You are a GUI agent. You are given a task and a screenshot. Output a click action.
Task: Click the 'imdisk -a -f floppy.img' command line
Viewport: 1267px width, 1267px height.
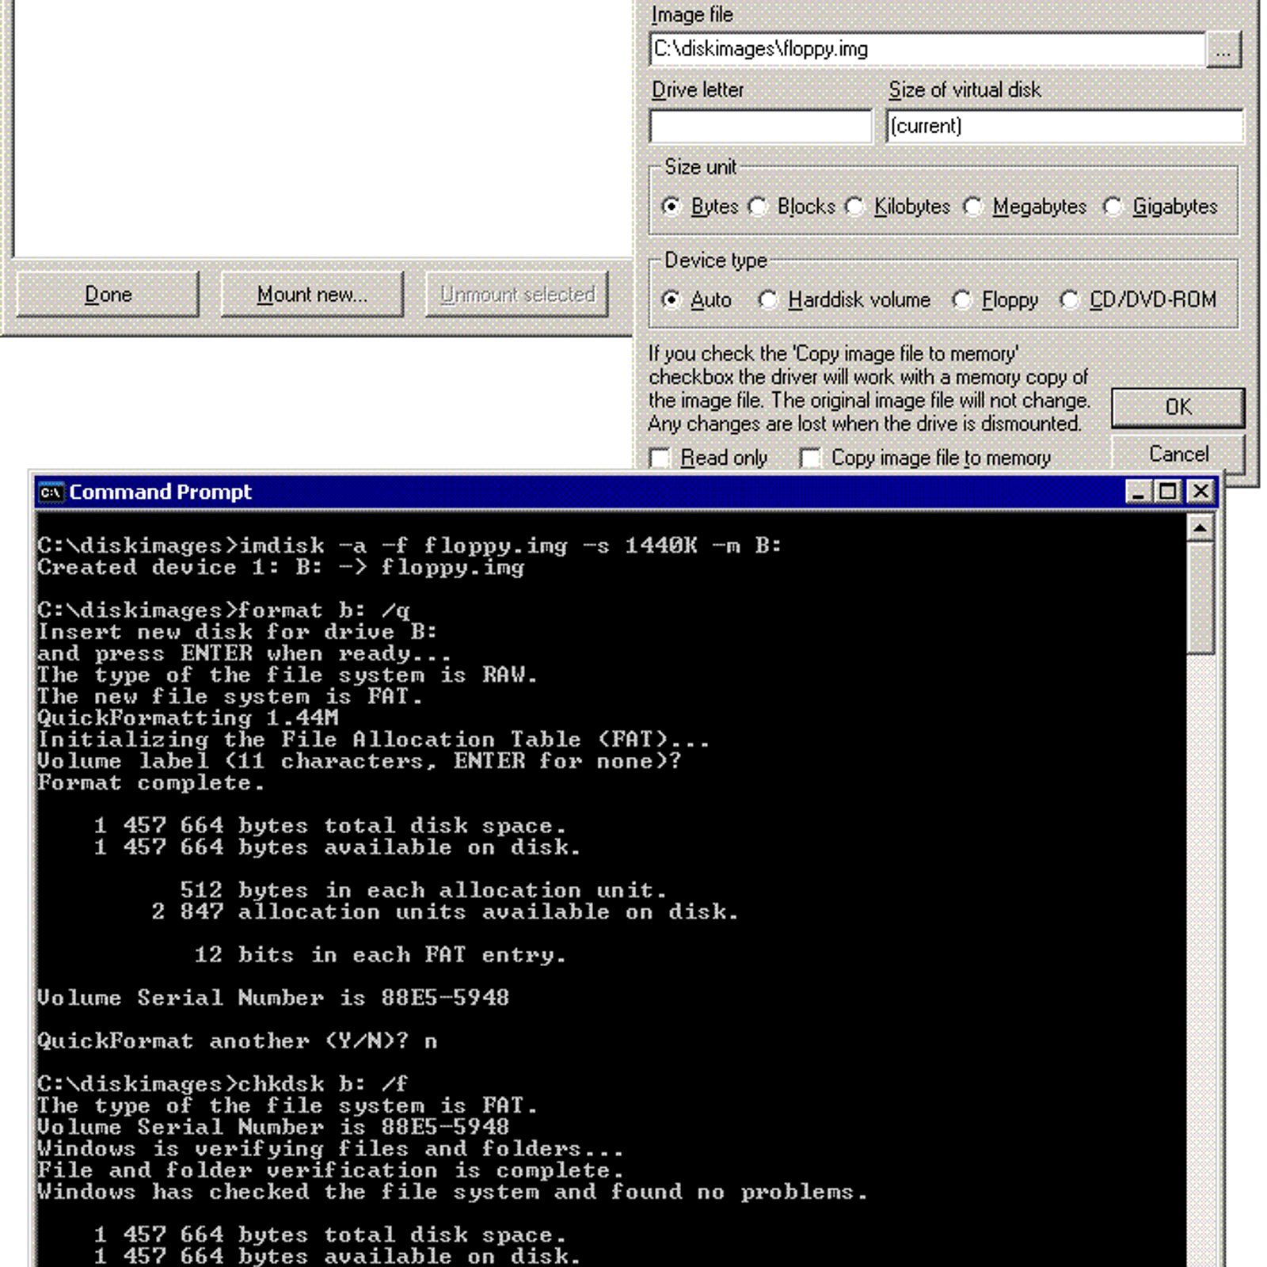(x=409, y=546)
